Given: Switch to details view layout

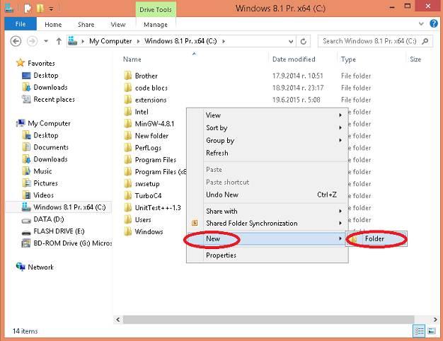Looking at the screenshot, I should point(420,330).
